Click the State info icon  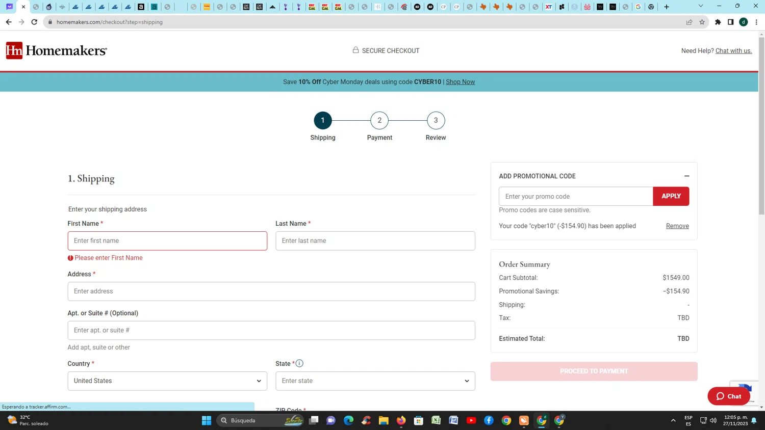click(299, 363)
